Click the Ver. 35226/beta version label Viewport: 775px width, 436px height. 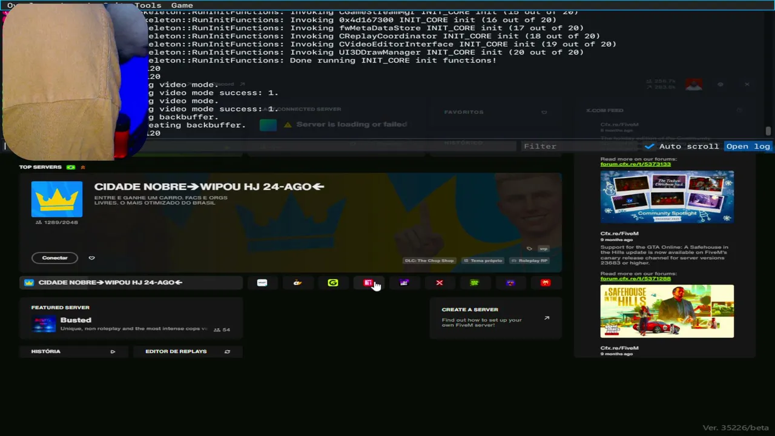click(x=736, y=428)
